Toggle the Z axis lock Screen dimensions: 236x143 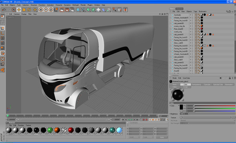[x=51, y=10]
